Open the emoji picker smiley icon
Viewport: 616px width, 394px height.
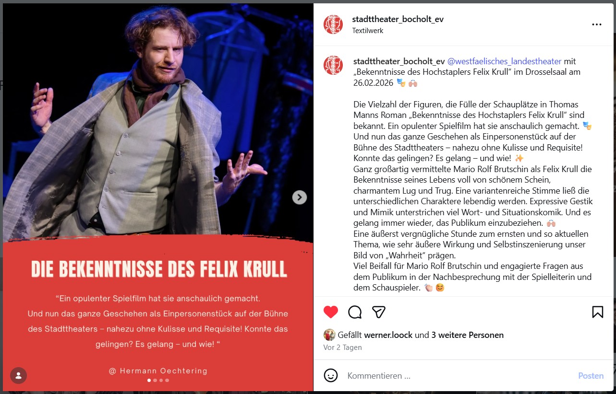[x=331, y=375]
